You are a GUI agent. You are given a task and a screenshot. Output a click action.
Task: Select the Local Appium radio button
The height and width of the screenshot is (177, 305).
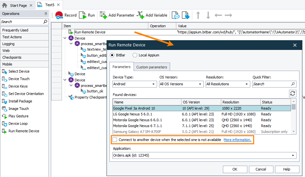(135, 55)
